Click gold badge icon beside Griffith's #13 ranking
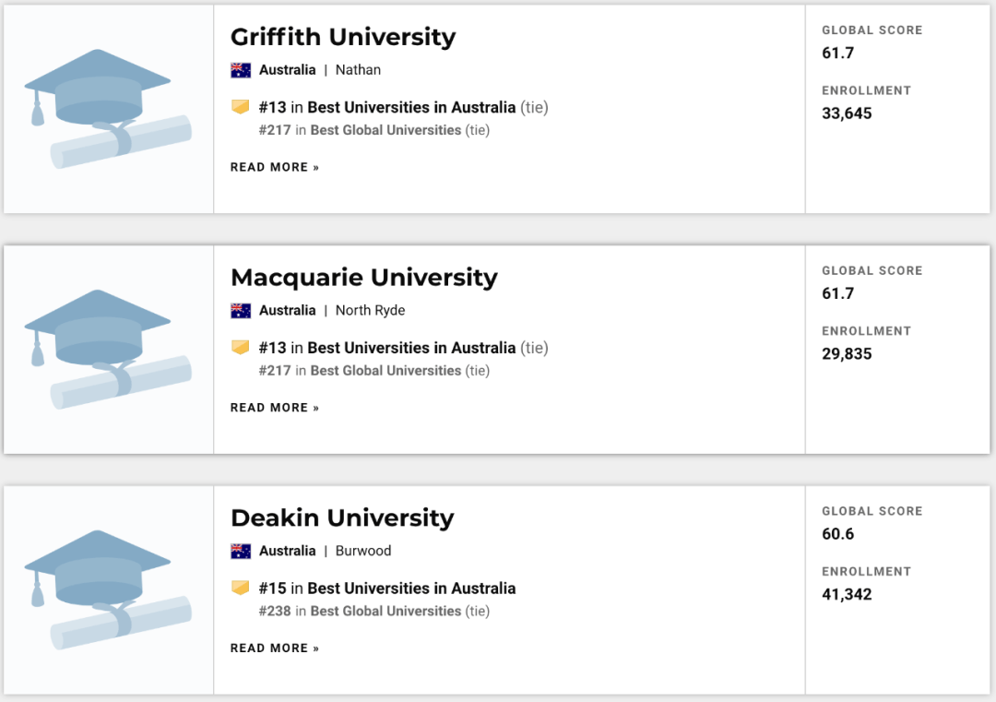The height and width of the screenshot is (702, 996). pyautogui.click(x=241, y=108)
